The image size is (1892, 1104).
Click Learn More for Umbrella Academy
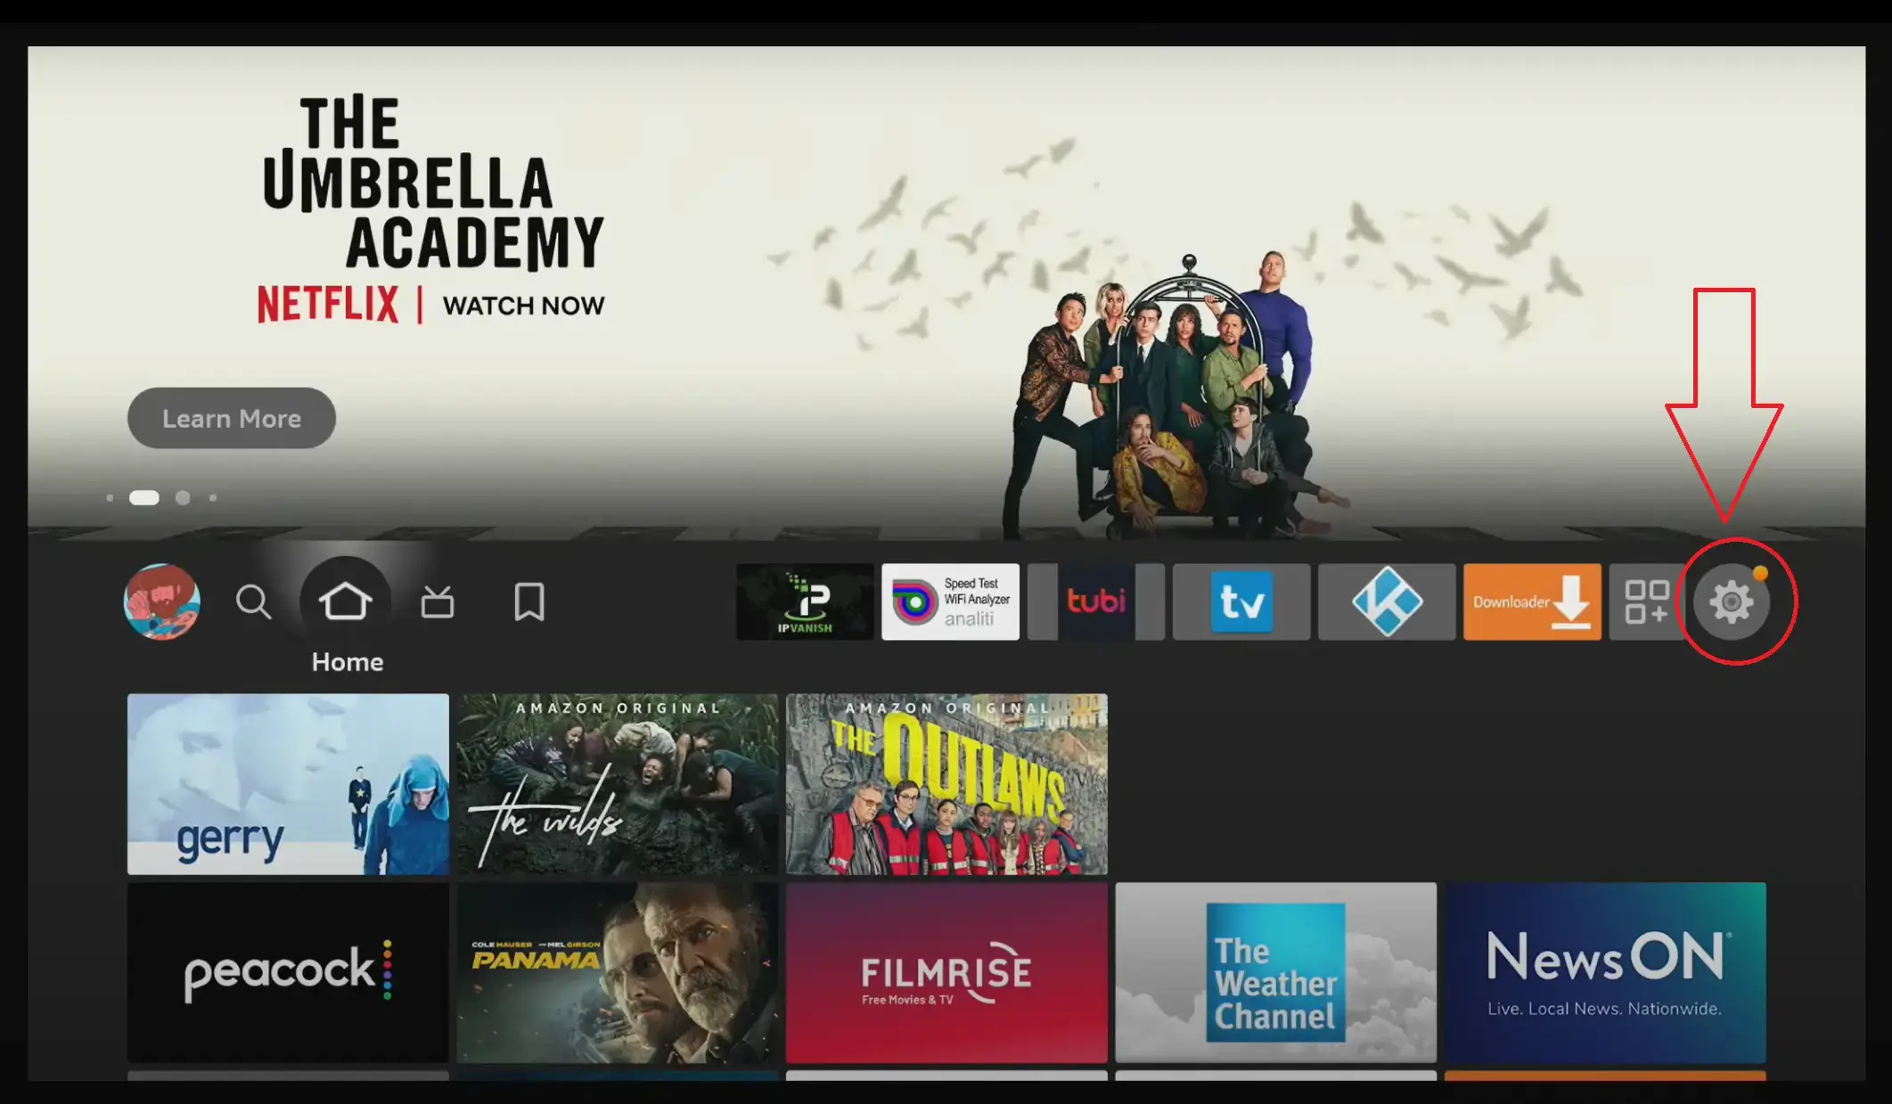click(231, 418)
